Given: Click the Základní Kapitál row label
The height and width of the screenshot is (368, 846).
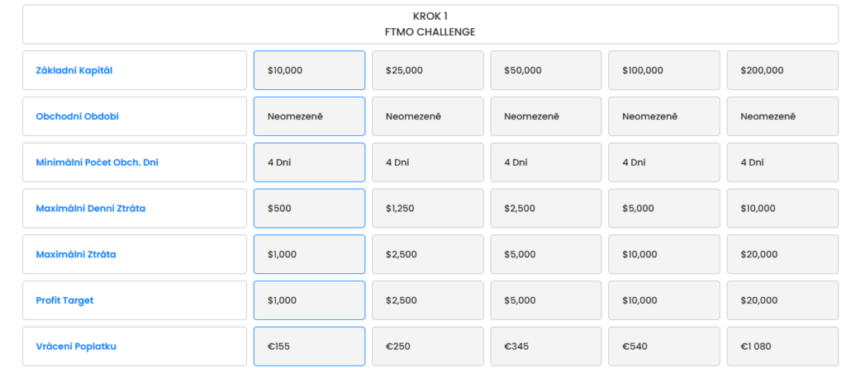Looking at the screenshot, I should pos(134,70).
